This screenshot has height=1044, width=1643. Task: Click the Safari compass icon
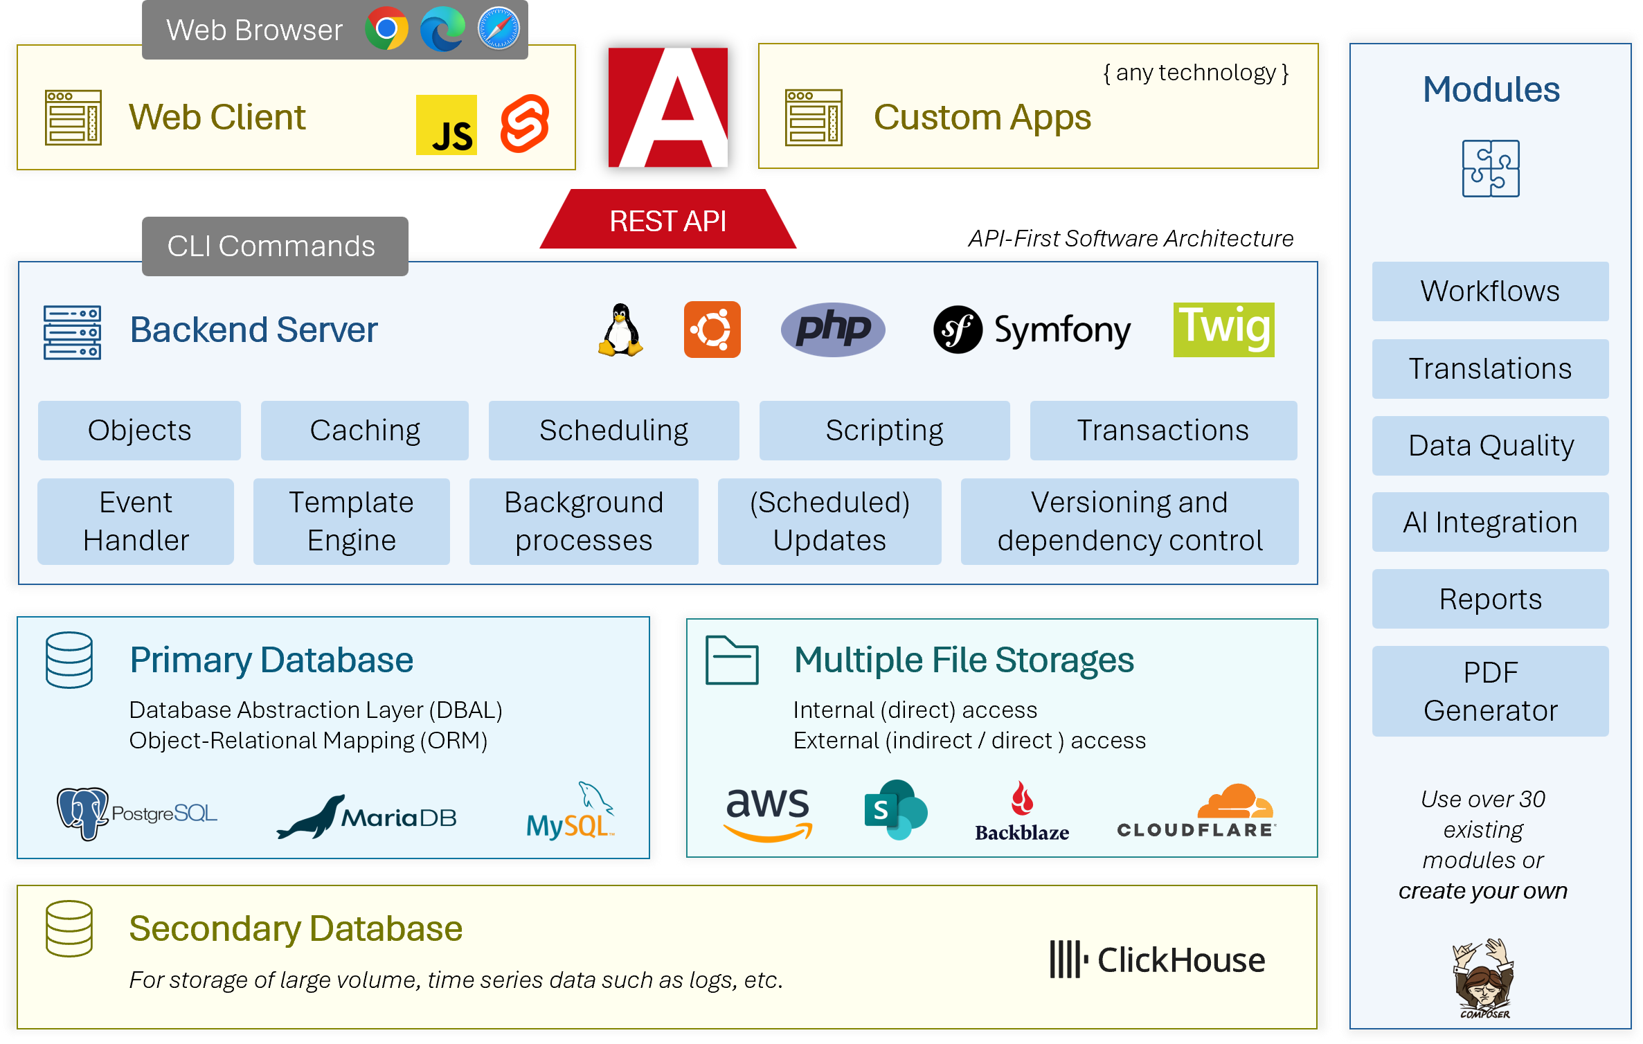(x=499, y=29)
